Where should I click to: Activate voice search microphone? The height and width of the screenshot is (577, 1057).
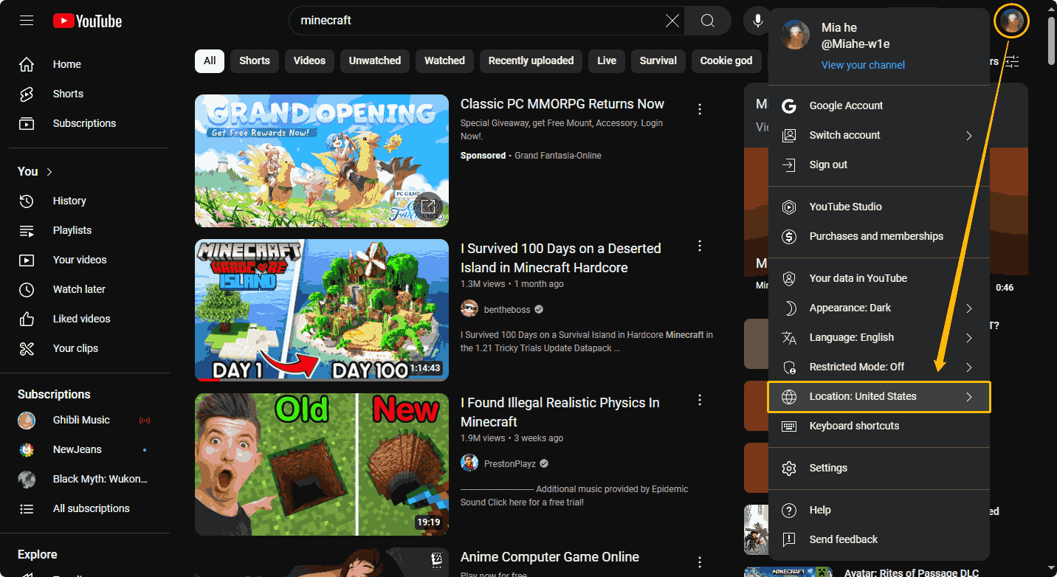point(757,21)
